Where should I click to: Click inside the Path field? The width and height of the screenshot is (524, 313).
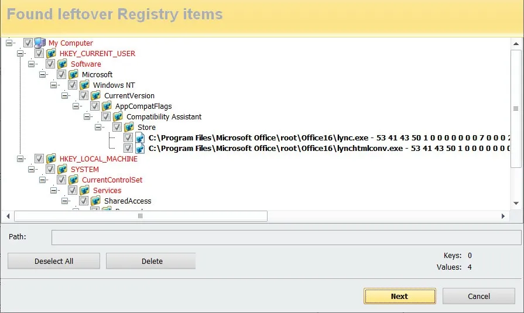pos(286,237)
